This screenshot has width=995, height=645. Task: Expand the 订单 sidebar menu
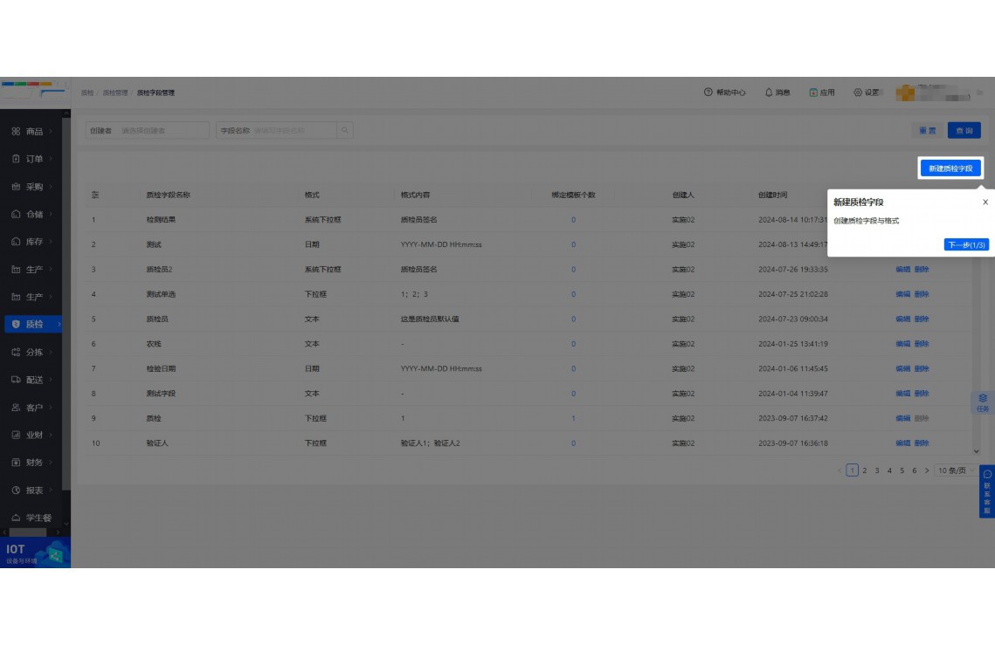[x=34, y=159]
